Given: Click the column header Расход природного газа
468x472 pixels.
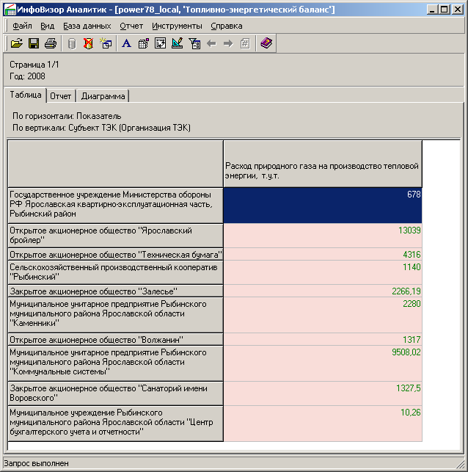Looking at the screenshot, I should pyautogui.click(x=323, y=164).
